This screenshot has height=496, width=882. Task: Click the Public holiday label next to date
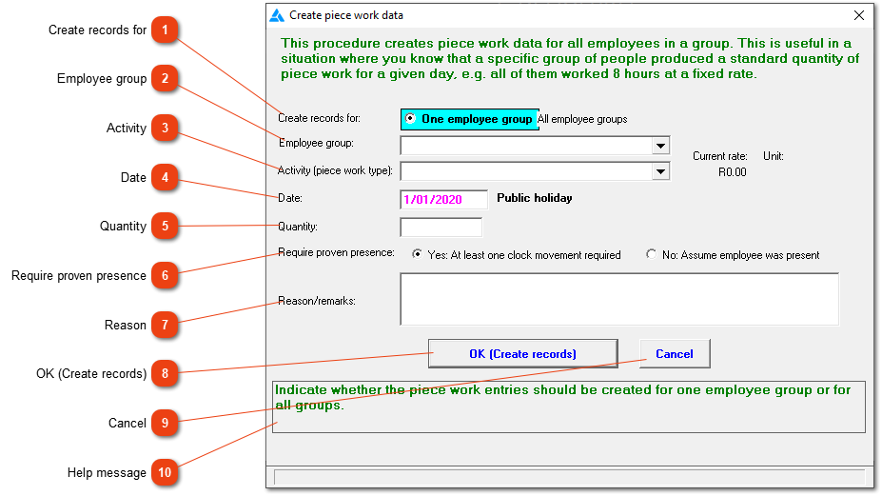click(x=535, y=198)
